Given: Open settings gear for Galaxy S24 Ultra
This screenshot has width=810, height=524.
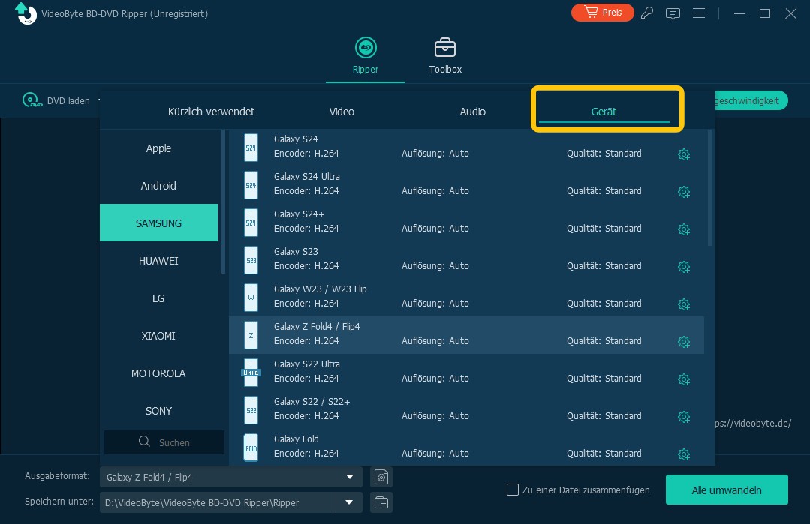Looking at the screenshot, I should point(683,192).
